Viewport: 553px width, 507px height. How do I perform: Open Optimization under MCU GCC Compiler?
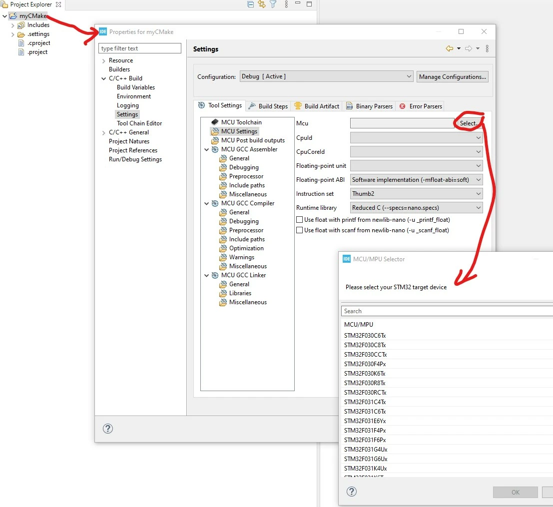246,248
